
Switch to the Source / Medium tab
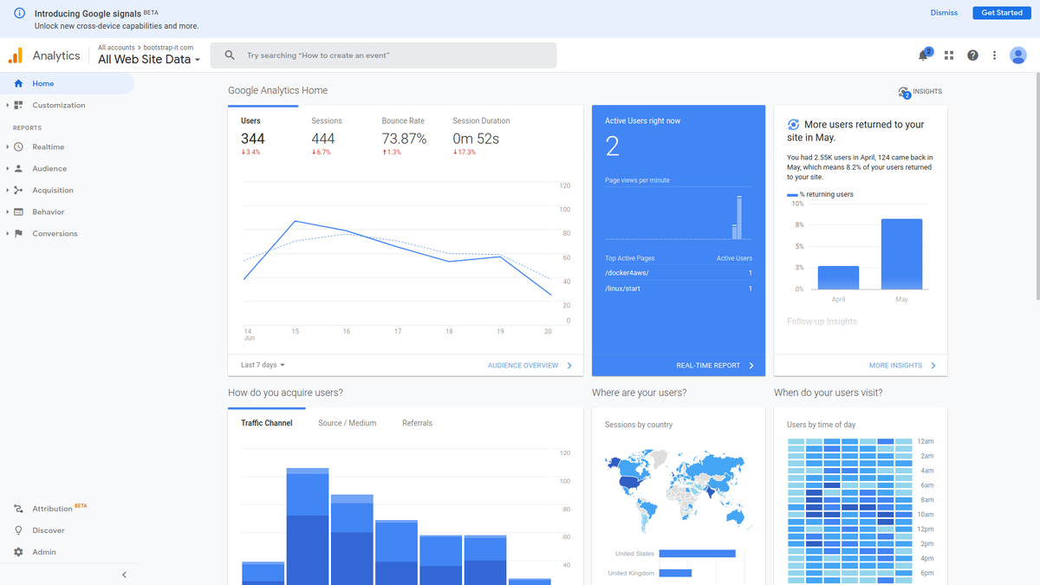point(348,423)
